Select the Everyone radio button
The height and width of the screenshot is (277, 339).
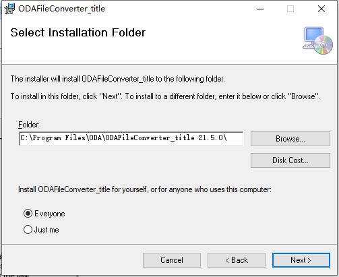click(28, 214)
